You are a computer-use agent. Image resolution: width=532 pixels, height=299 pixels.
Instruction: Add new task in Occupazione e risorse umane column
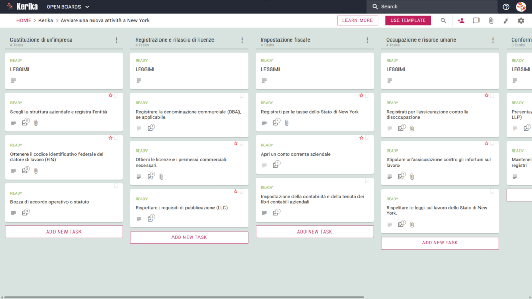pos(440,243)
